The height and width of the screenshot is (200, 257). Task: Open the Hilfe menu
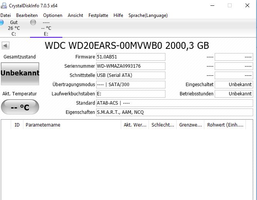118,15
